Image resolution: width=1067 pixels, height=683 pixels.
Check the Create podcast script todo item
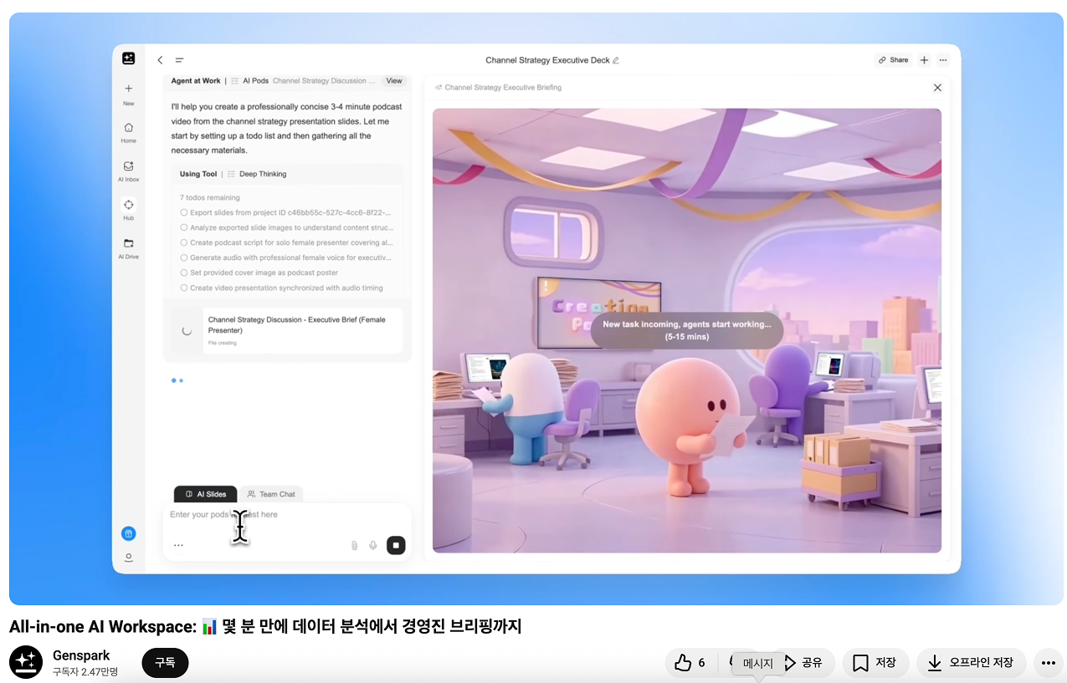click(182, 242)
